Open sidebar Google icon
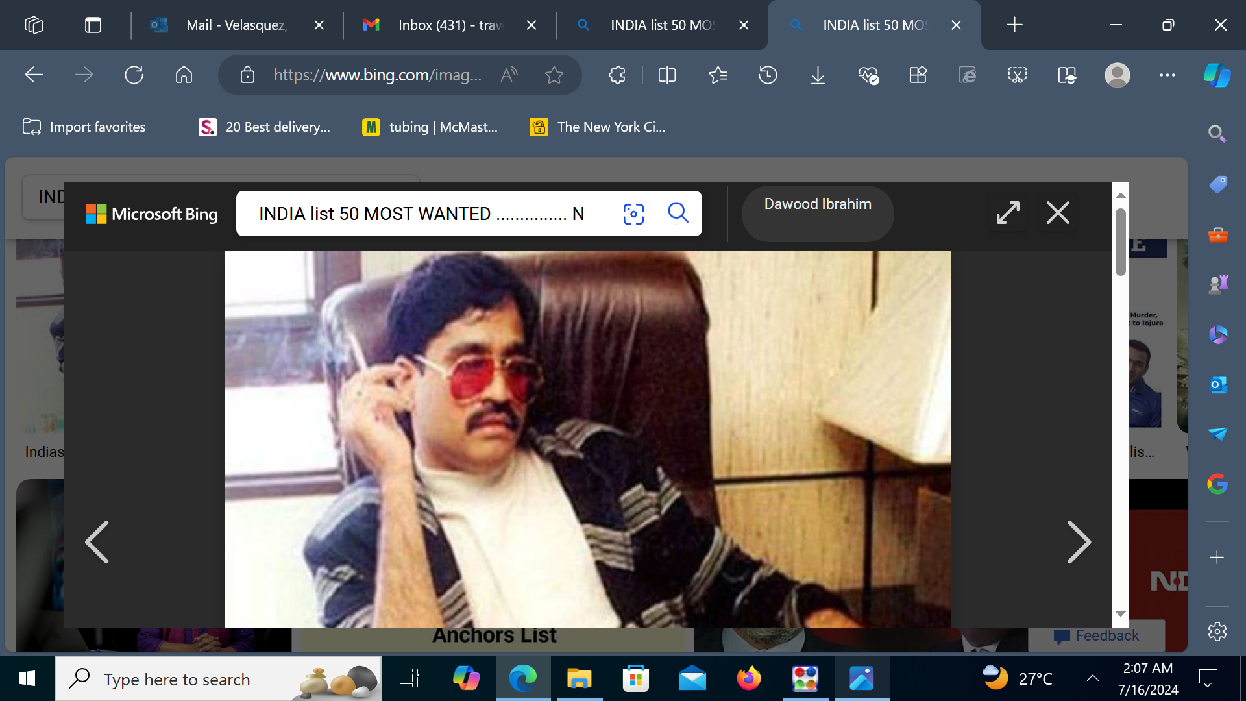 tap(1217, 484)
